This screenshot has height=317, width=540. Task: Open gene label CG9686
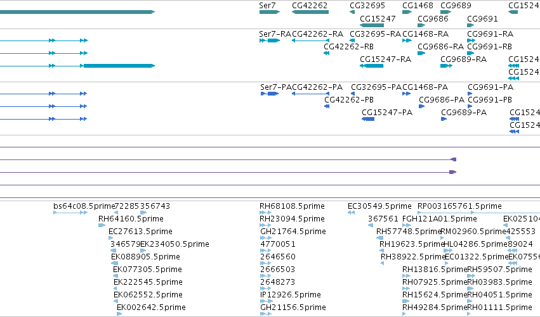433,18
